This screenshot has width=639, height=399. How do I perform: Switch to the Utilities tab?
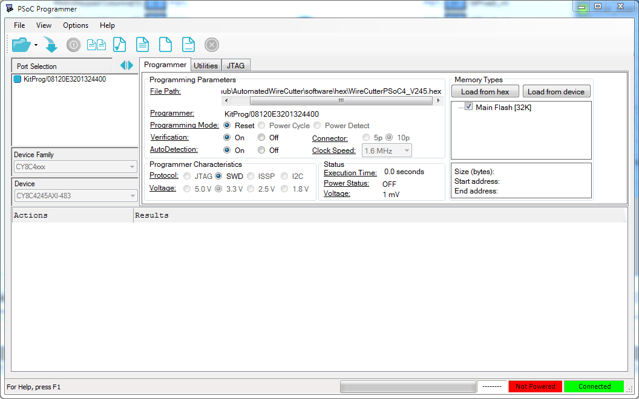pos(206,65)
